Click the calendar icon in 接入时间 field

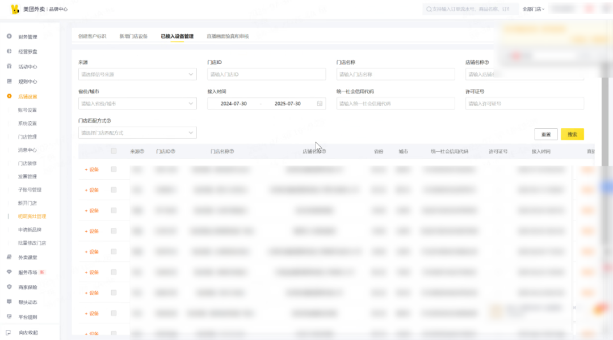[320, 104]
